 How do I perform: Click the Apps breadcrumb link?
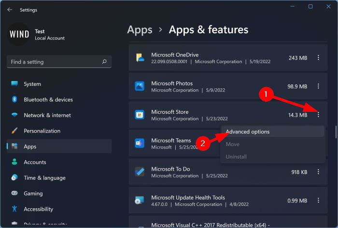140,30
